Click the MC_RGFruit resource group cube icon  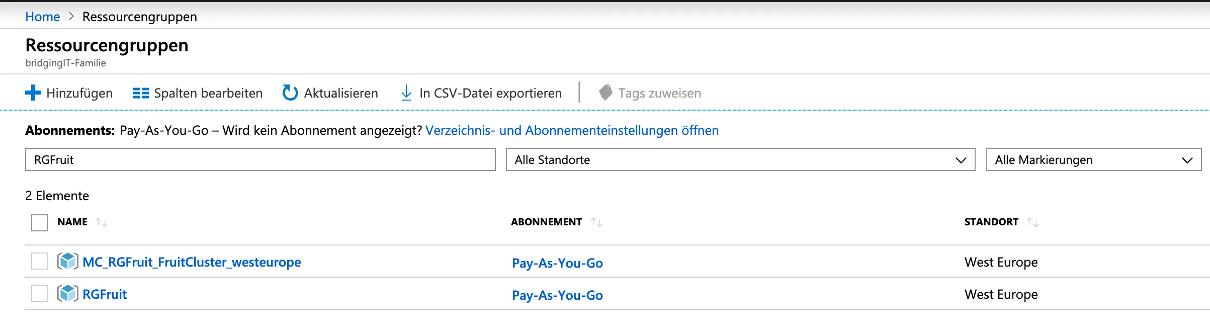67,262
